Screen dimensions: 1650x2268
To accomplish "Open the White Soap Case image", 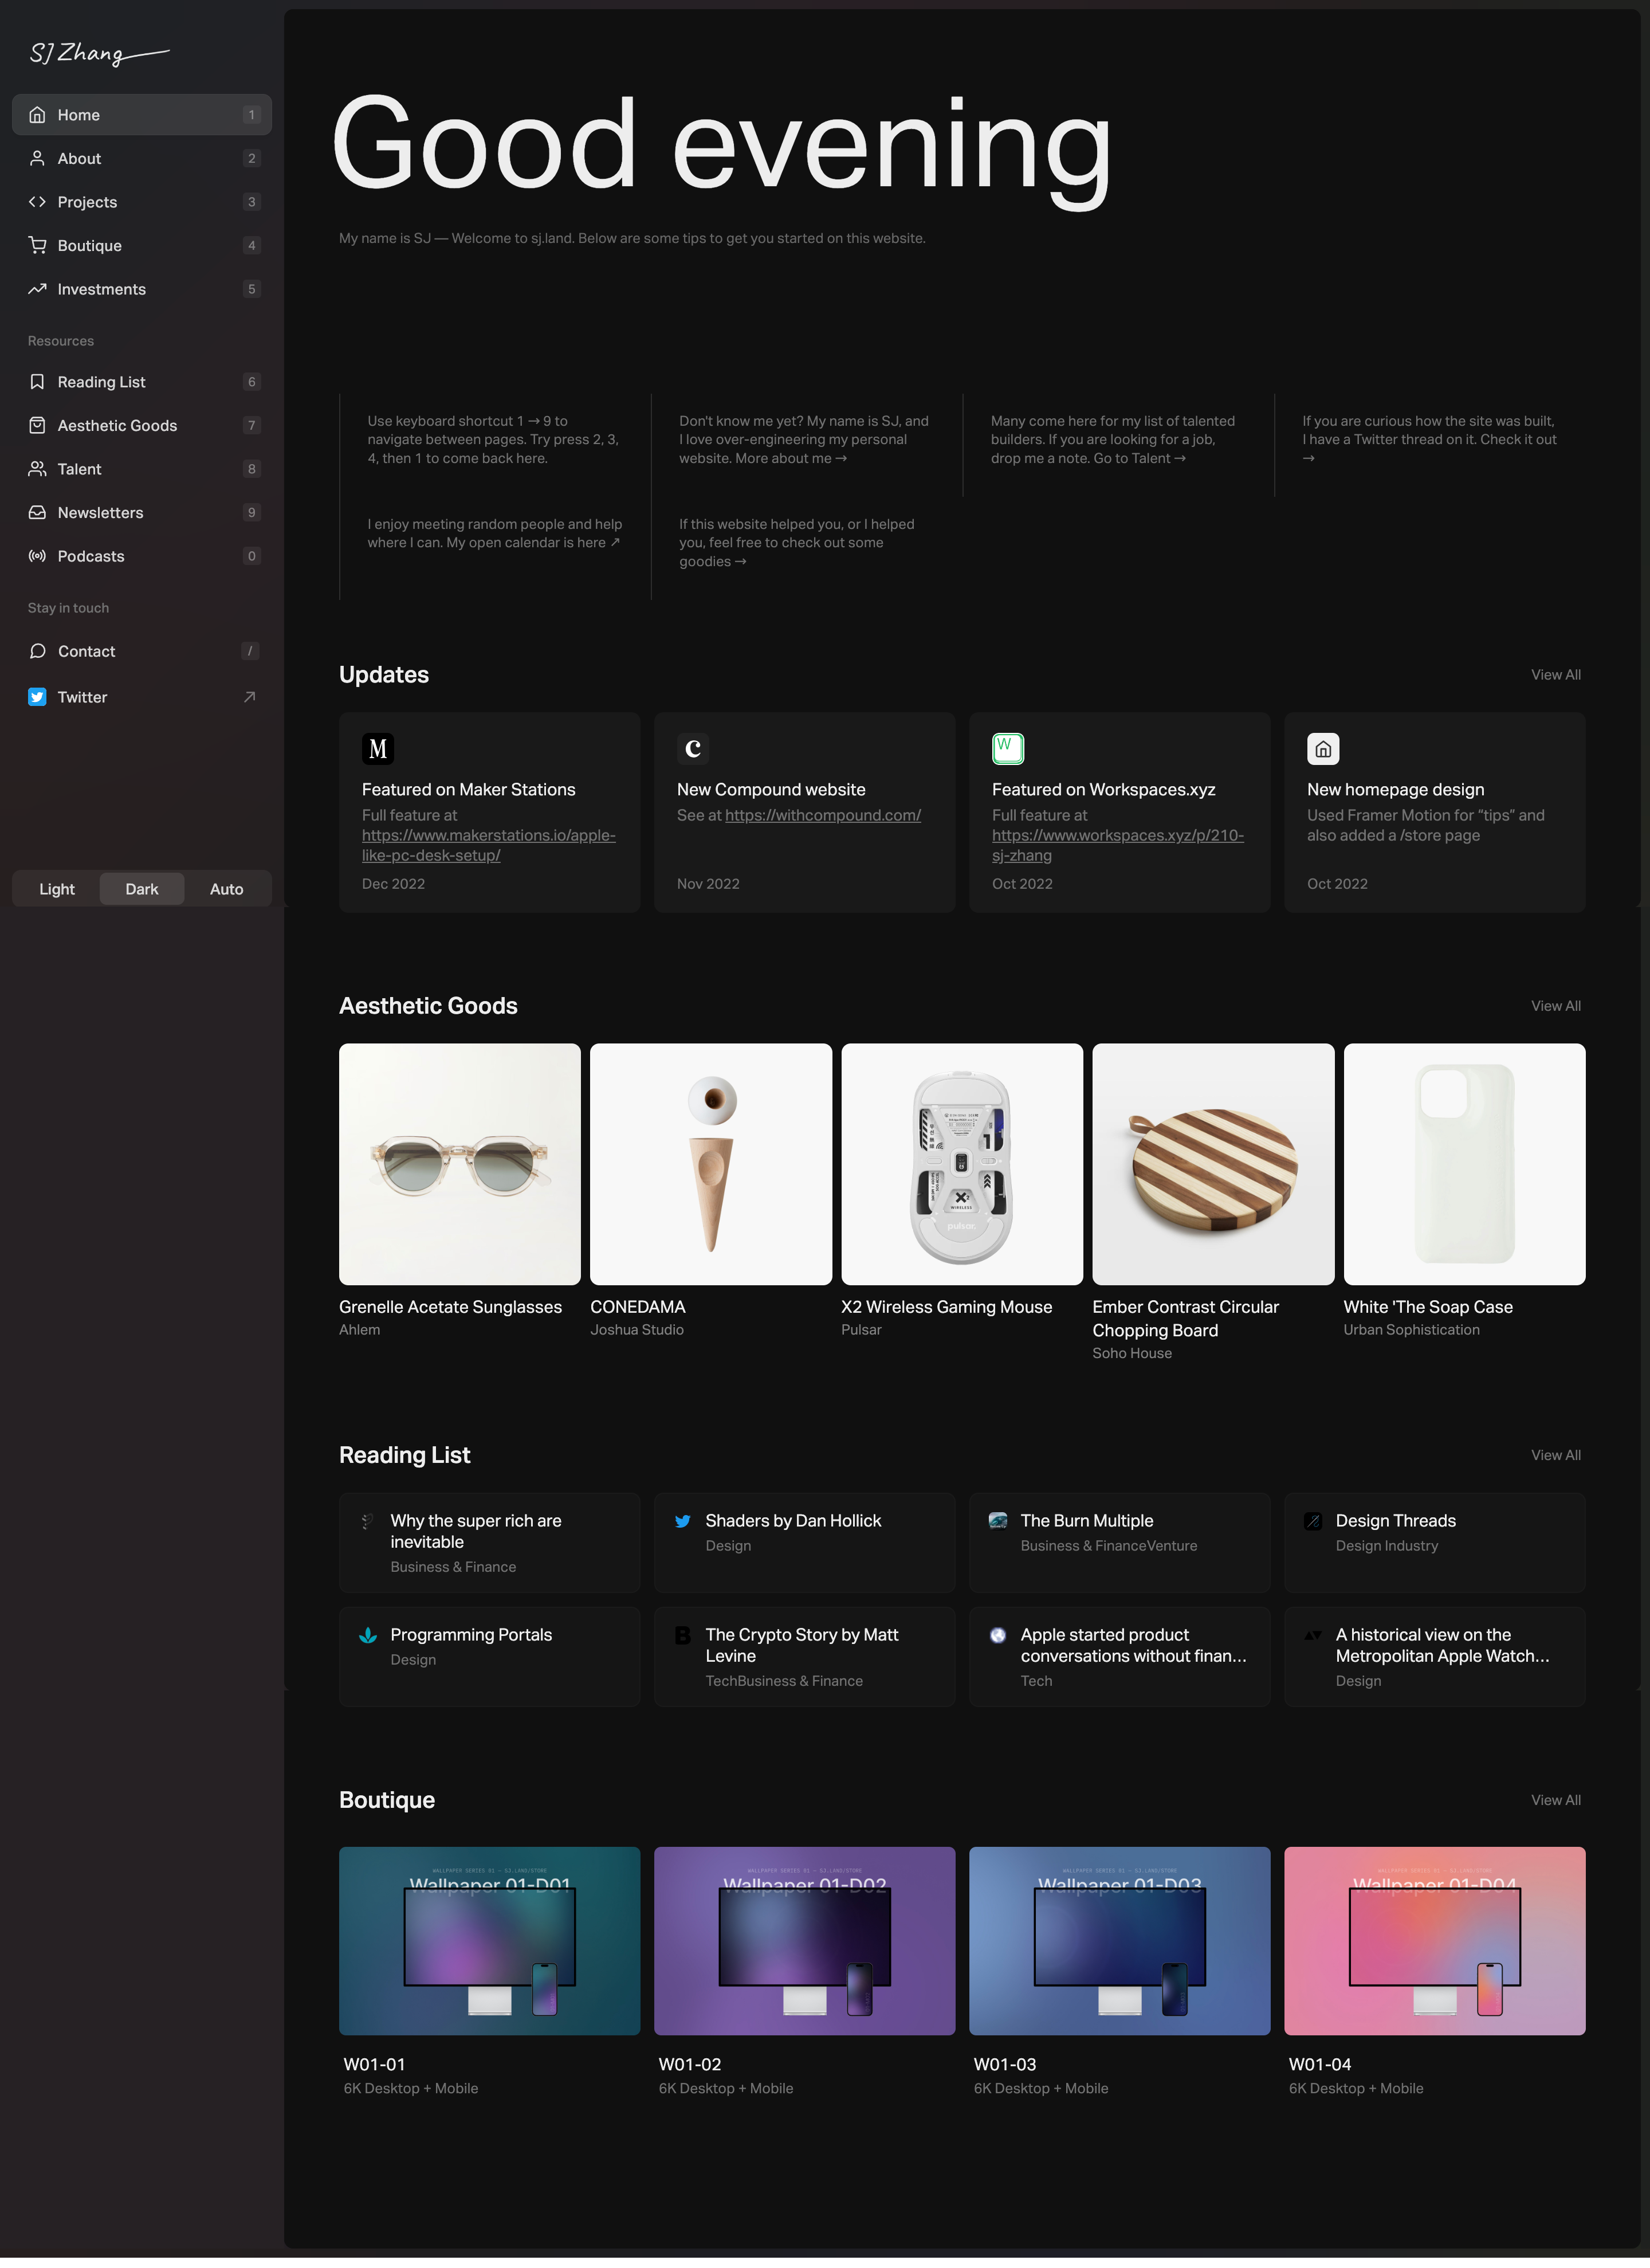I will [1464, 1164].
